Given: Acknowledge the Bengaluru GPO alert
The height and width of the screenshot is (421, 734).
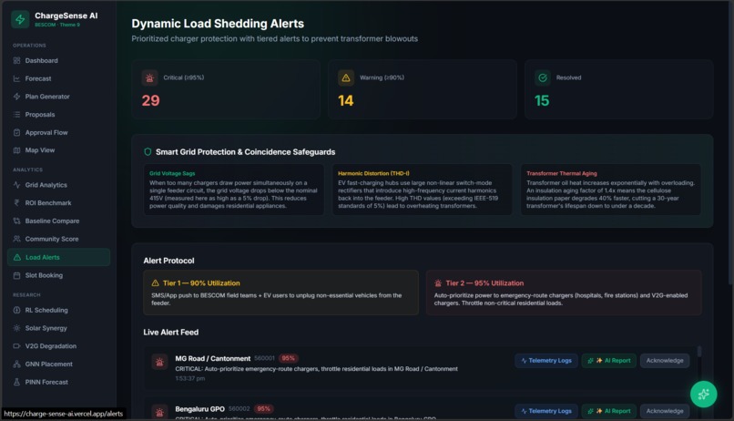Looking at the screenshot, I should click(x=665, y=411).
